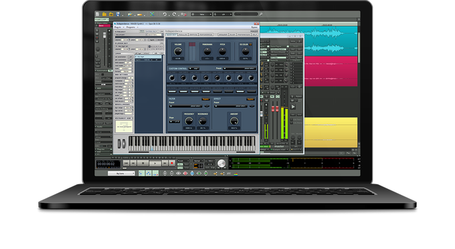Switch to the Performance tab

tap(205, 35)
